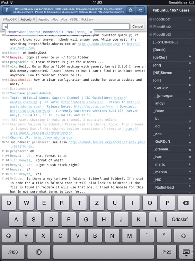195x261 pixels.
Task: Tap the battery indicator in status bar
Action: 191,2
